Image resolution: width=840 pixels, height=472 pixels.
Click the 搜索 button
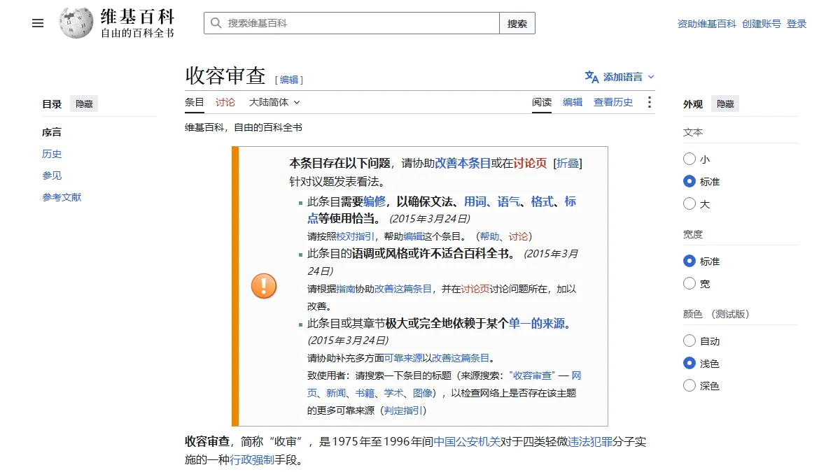517,23
